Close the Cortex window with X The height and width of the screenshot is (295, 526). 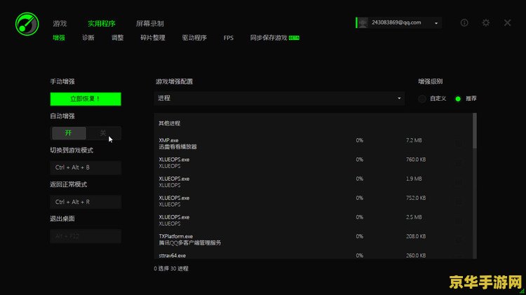[x=507, y=23]
